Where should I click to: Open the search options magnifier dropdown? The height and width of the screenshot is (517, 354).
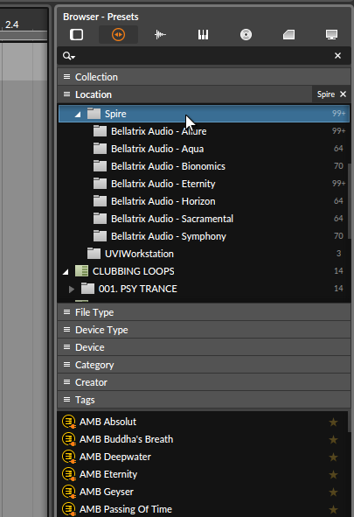pyautogui.click(x=69, y=56)
